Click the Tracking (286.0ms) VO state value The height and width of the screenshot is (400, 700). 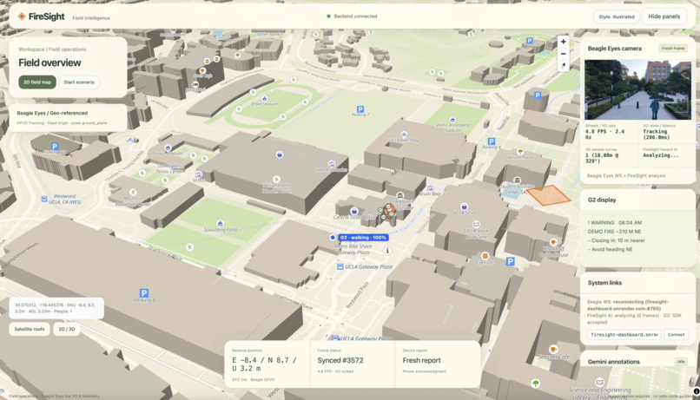pos(657,134)
